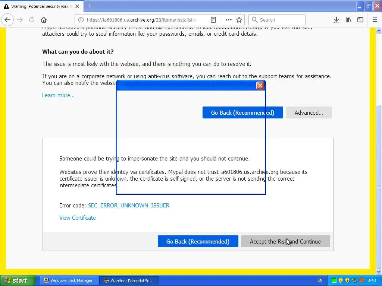Bookmark this page with the star icon
Screen dimensions: 382x286
[x=239, y=20]
